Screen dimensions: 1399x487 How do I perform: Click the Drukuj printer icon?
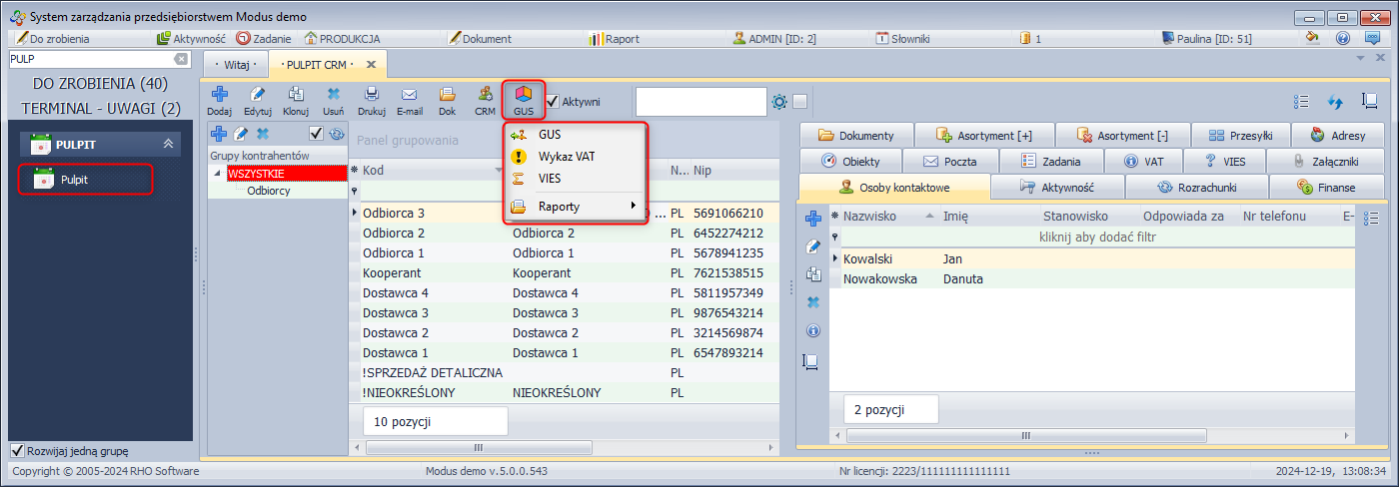click(372, 95)
